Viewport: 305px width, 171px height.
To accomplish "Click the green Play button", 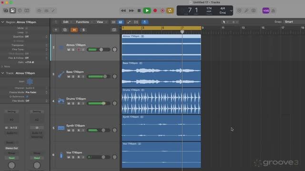I will (147, 10).
